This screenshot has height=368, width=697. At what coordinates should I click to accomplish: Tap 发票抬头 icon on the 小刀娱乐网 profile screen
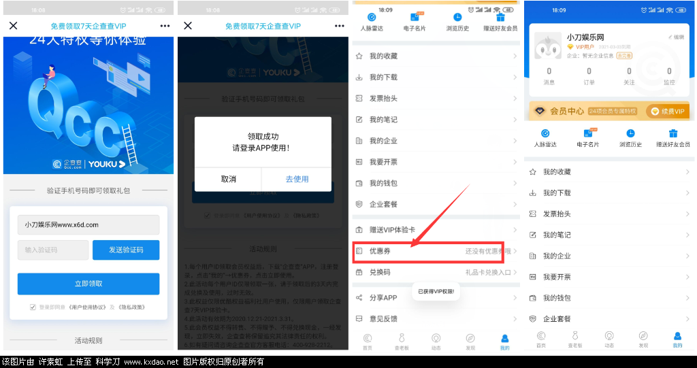532,214
